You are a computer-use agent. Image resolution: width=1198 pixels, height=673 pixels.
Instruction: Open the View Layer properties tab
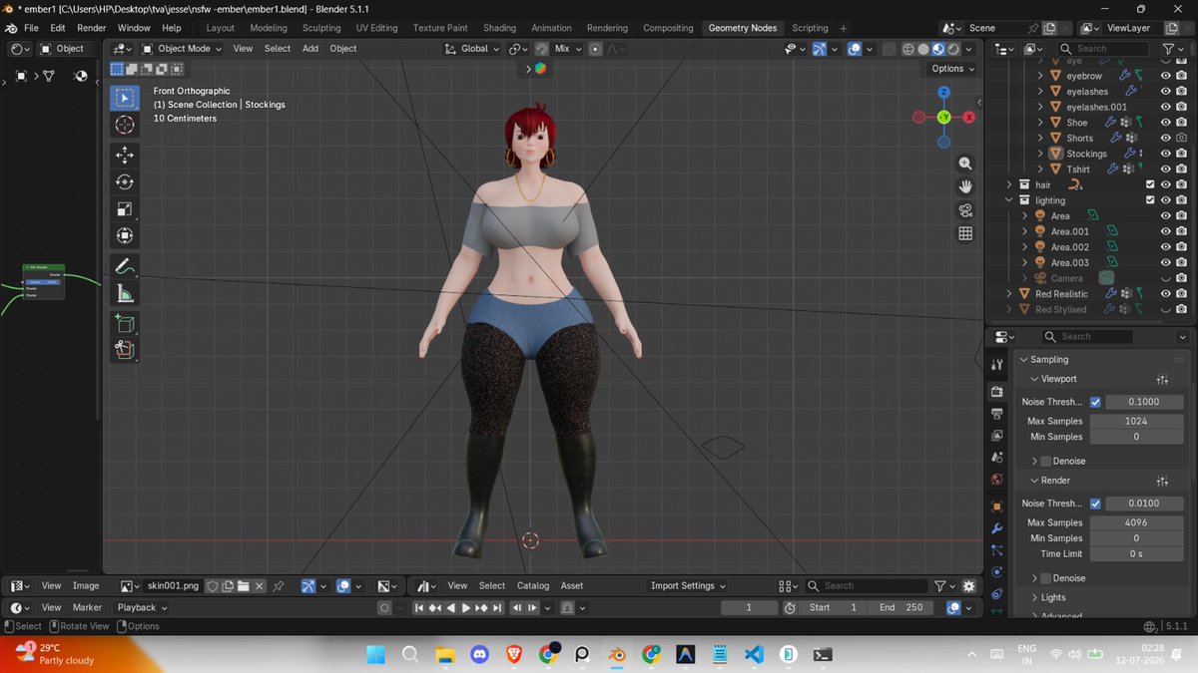[x=996, y=436]
